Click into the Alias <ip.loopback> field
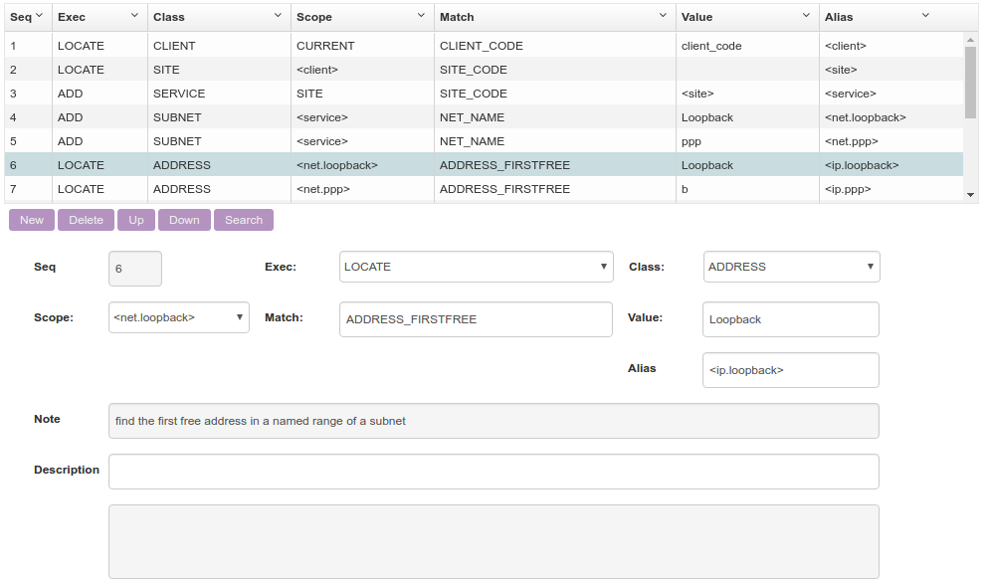 790,369
